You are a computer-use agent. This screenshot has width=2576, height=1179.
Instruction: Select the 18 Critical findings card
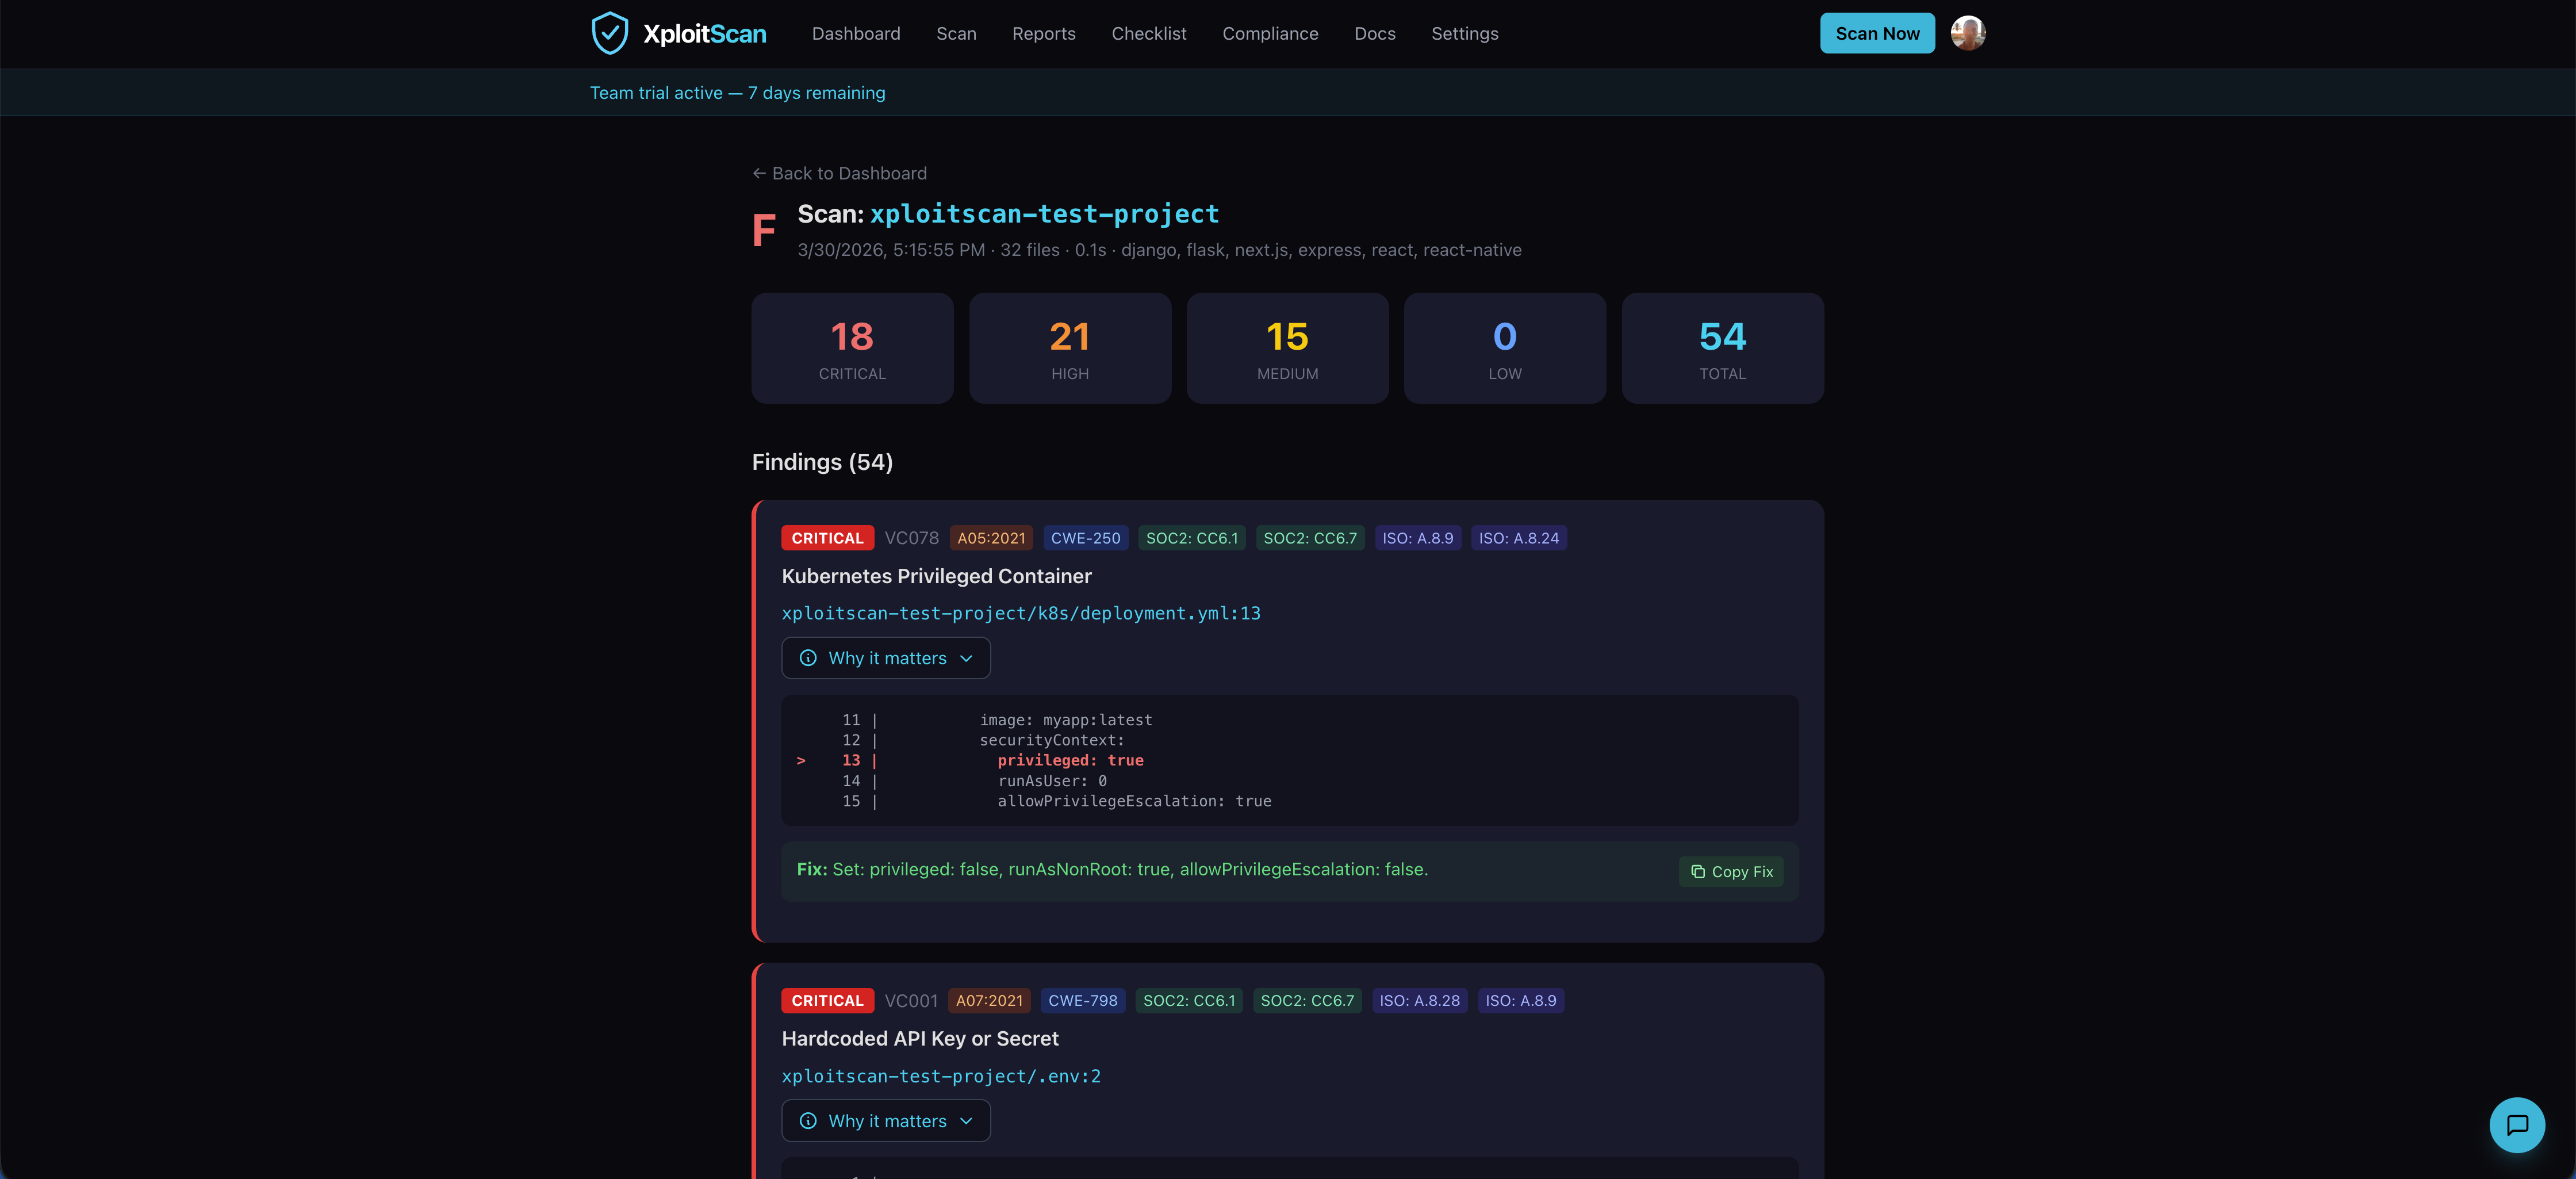(x=852, y=348)
